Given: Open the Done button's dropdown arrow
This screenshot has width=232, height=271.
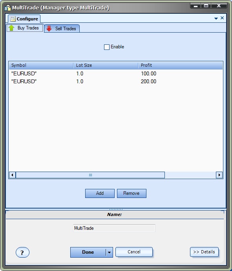Looking at the screenshot, I should click(x=109, y=252).
